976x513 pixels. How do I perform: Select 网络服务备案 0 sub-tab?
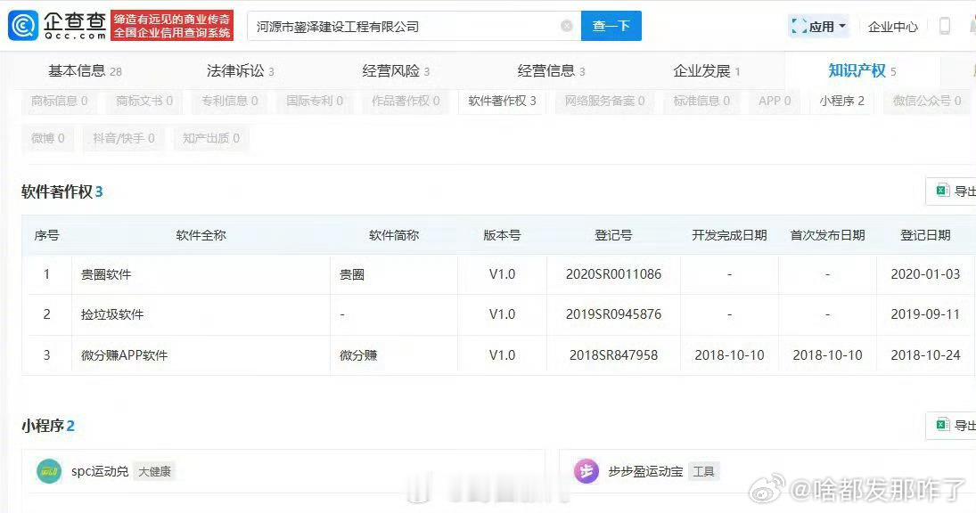coord(604,101)
